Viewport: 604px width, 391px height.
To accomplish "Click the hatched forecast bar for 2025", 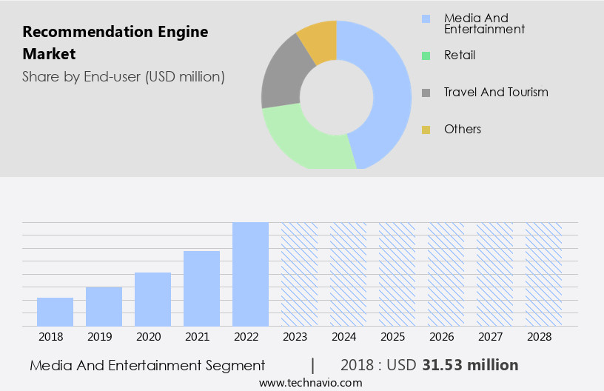I will pos(397,274).
